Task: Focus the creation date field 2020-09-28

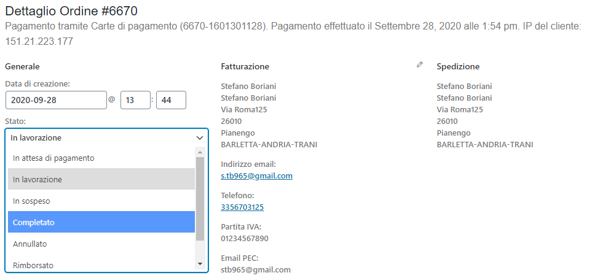Action: [x=56, y=100]
